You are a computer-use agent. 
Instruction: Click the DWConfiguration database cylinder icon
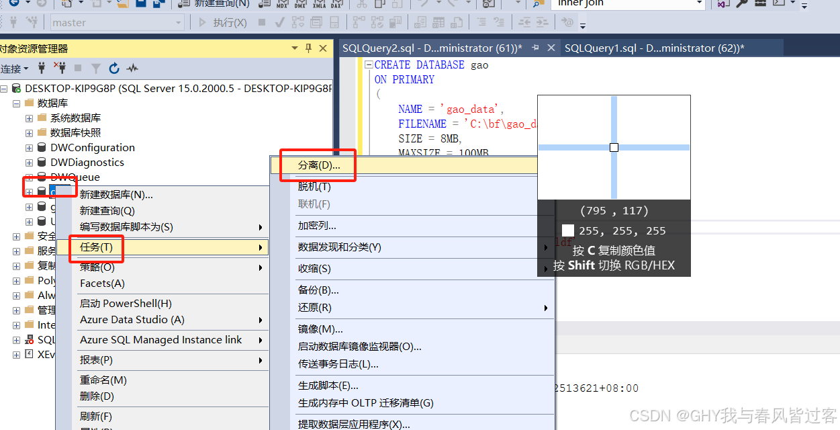click(42, 148)
